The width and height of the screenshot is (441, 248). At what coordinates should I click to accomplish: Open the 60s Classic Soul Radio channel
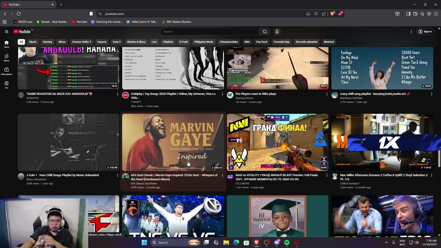click(x=144, y=184)
